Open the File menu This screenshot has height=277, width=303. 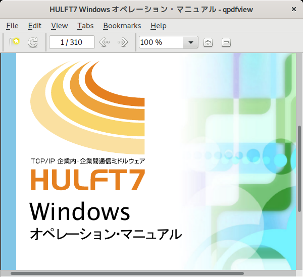point(12,26)
